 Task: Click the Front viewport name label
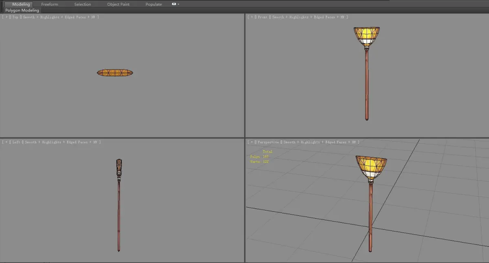click(262, 17)
